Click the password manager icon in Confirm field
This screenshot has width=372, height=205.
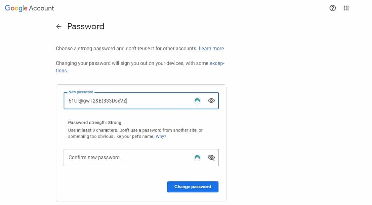tap(197, 158)
